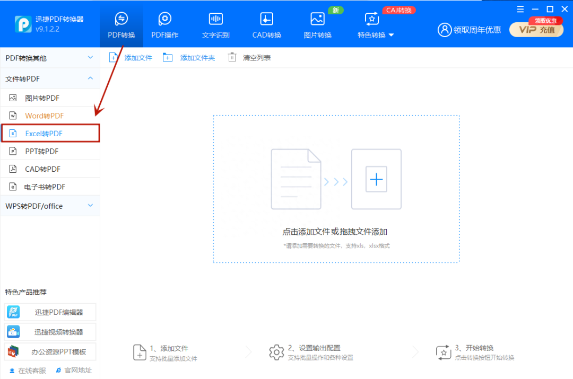Screen dimensions: 573x379
Task: Select Word转PDF in the sidebar
Action: 50,116
